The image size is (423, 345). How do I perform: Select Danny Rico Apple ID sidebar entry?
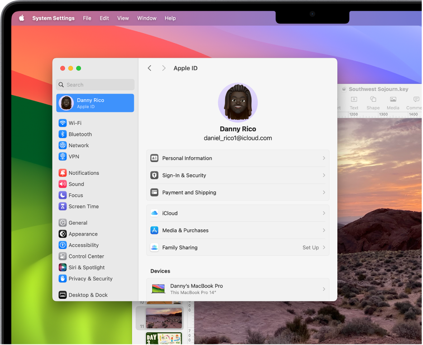[95, 103]
